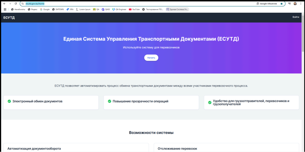The image size is (305, 152).
Task: Reload the page with the refresh icon
Action: point(16,4)
